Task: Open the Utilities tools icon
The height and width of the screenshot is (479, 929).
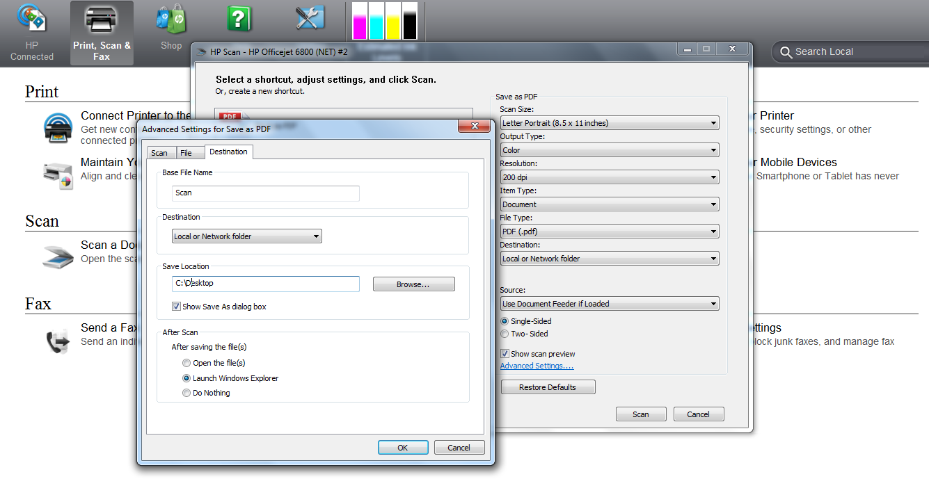Action: pyautogui.click(x=310, y=19)
